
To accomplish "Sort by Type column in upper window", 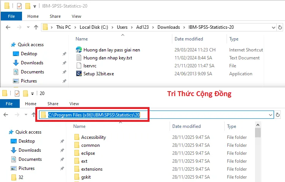I will (x=234, y=39).
